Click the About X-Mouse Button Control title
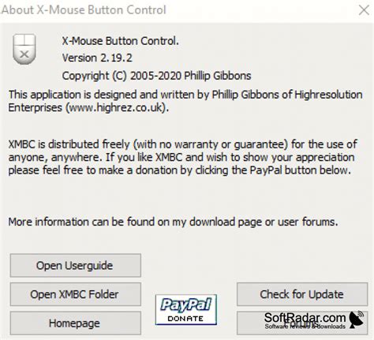Image resolution: width=374 pixels, height=340 pixels. (x=84, y=10)
